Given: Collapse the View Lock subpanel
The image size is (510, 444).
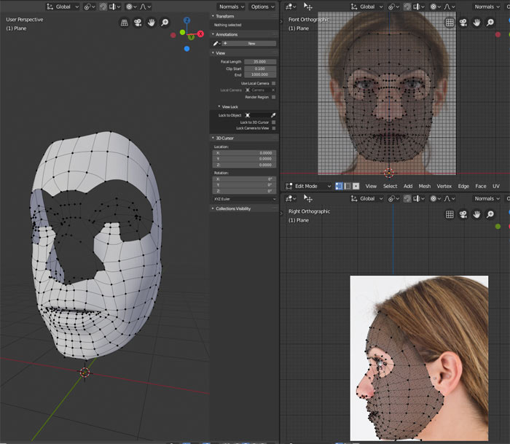Looking at the screenshot, I should tap(229, 106).
